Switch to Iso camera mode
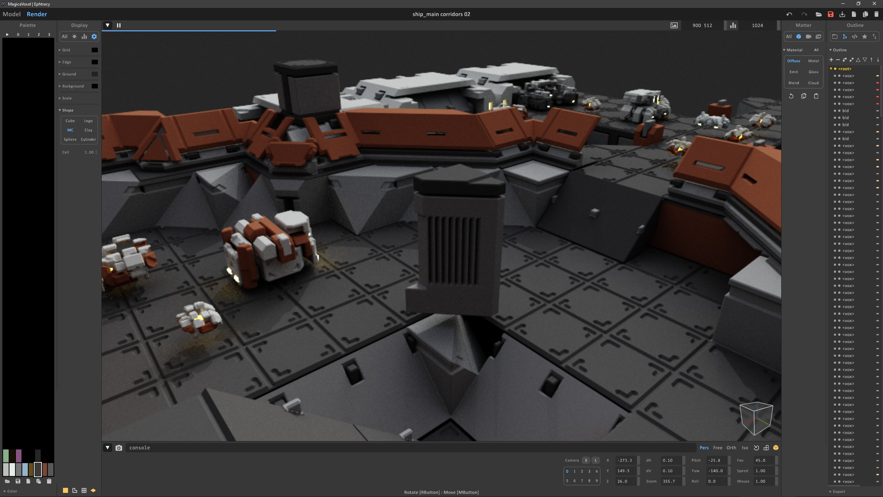 pyautogui.click(x=745, y=448)
